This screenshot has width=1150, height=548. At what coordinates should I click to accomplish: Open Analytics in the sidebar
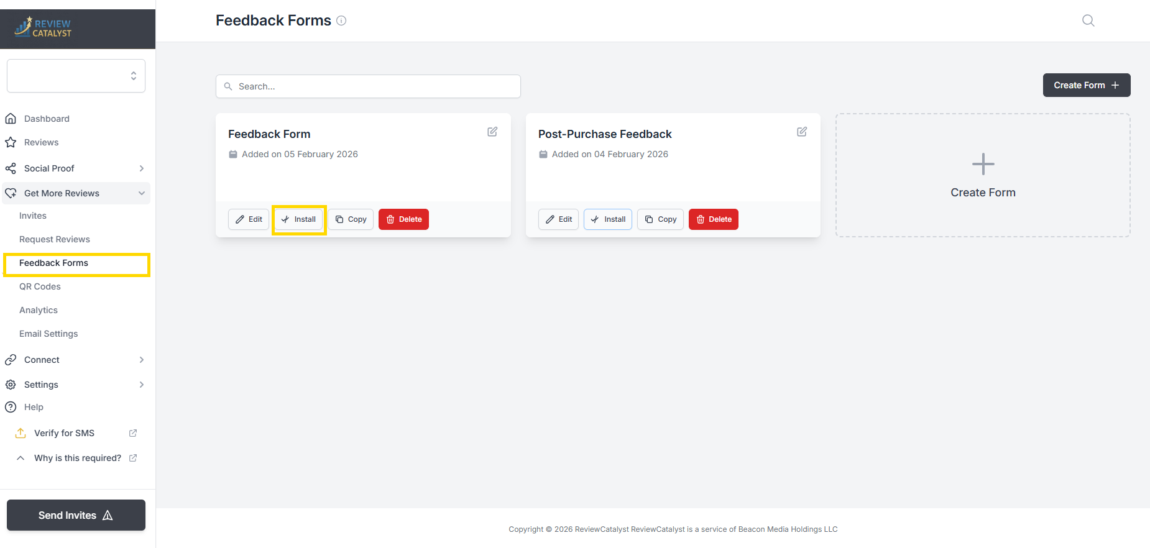click(39, 310)
